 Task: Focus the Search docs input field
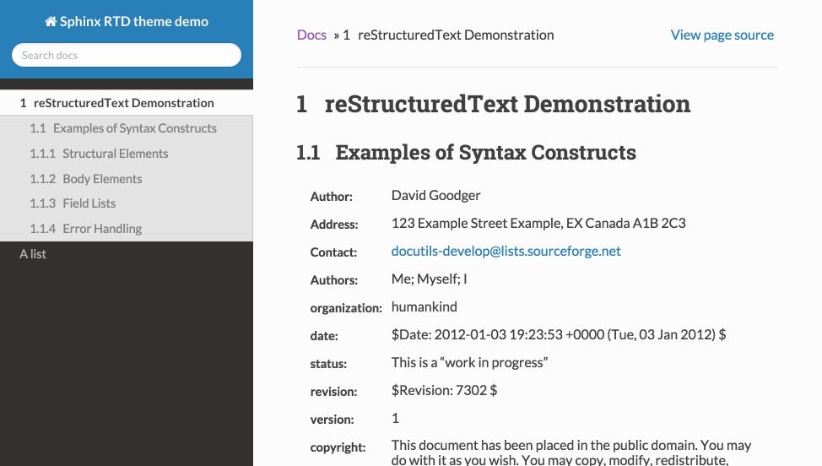click(127, 55)
